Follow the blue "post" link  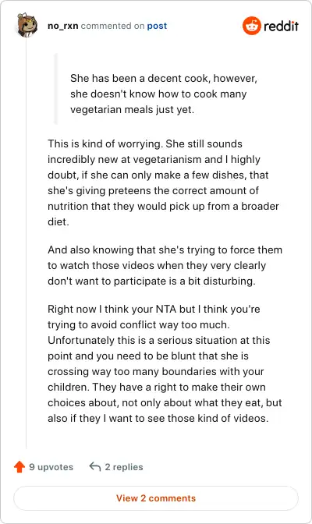(x=157, y=26)
